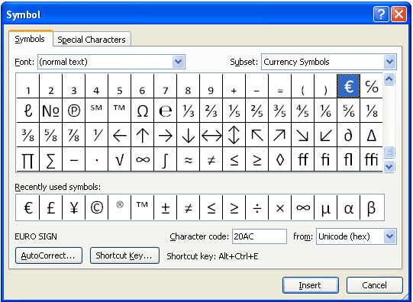Screen dimensions: 413x302
Task: Choose the beta symbol in recent symbols
Action: point(371,208)
